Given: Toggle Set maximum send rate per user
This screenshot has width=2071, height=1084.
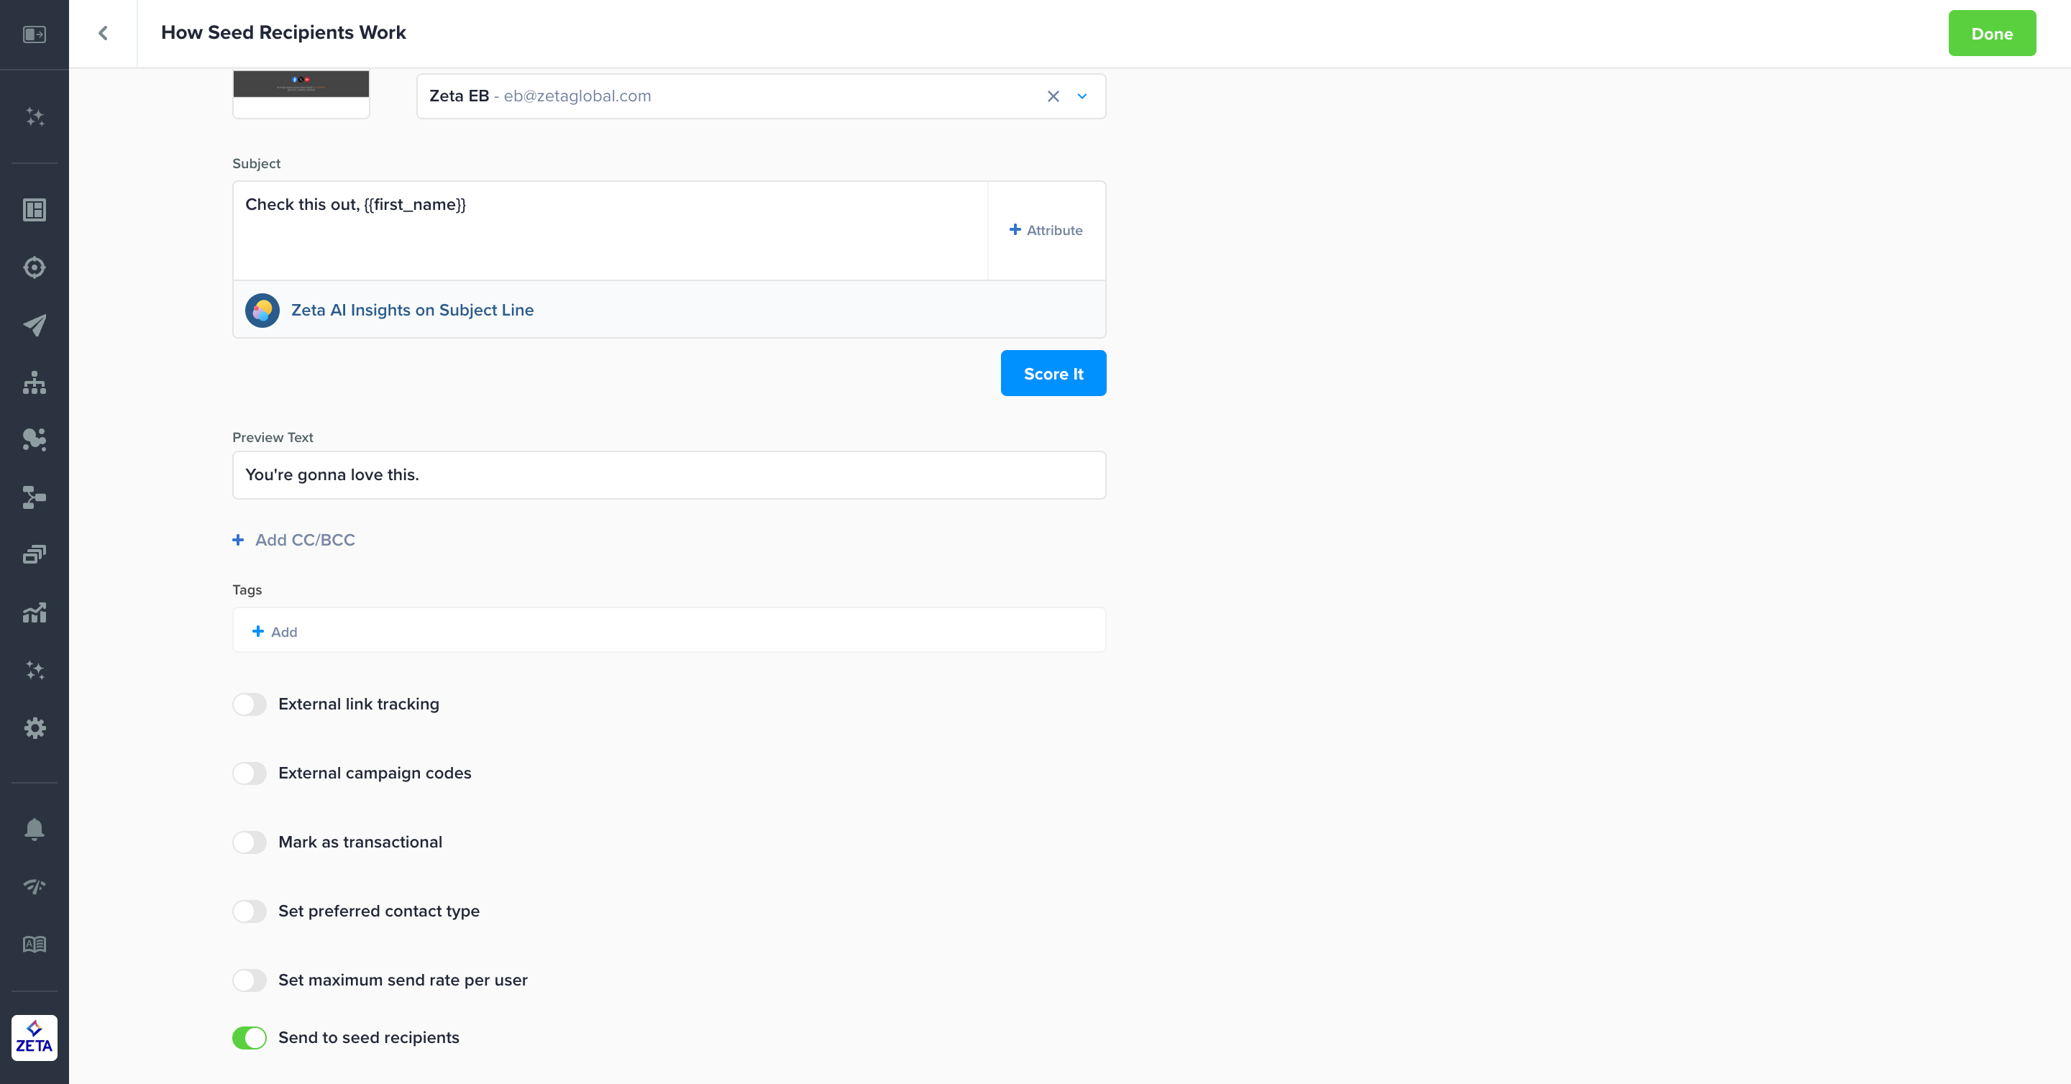Looking at the screenshot, I should (x=250, y=980).
